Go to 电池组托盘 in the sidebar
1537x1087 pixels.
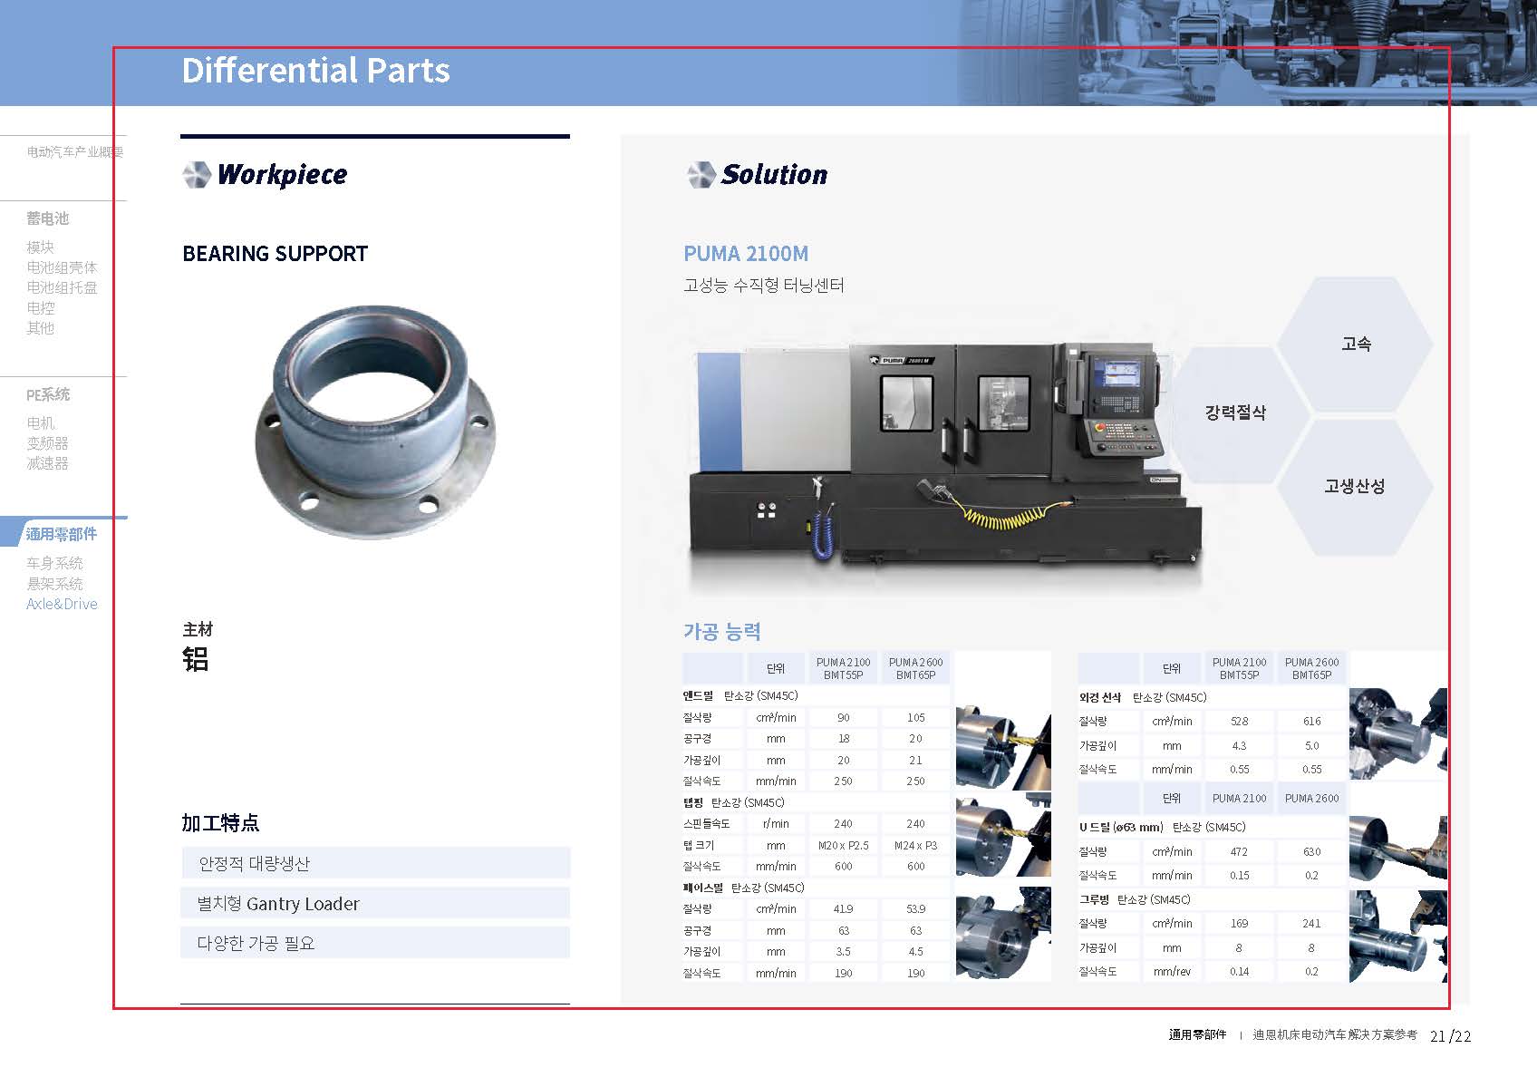point(62,287)
